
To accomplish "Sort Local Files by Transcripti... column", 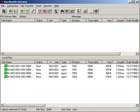I will (94, 62).
